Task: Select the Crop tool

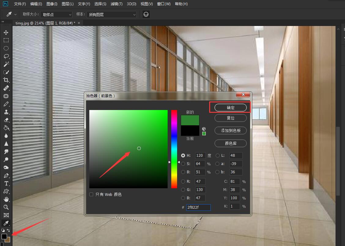Action: tap(6, 80)
